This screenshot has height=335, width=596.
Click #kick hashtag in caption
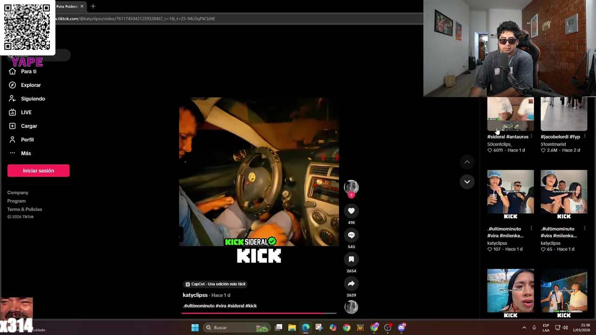251,306
